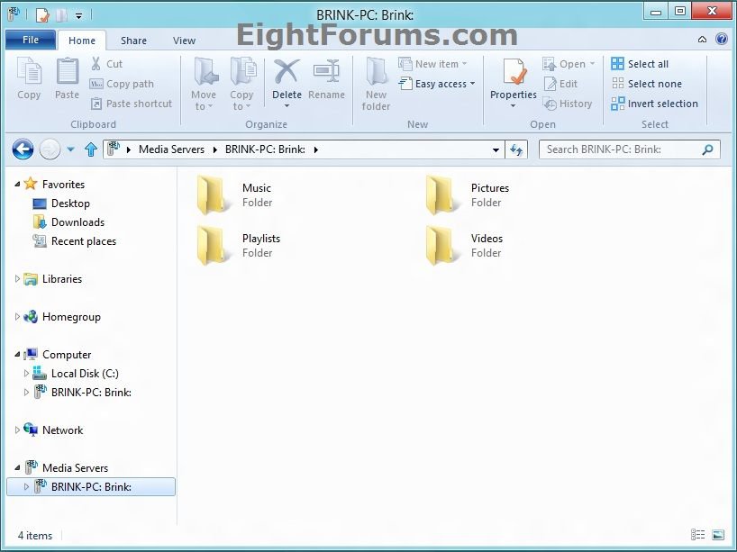Refresh the folder using the address bar icon

click(516, 149)
